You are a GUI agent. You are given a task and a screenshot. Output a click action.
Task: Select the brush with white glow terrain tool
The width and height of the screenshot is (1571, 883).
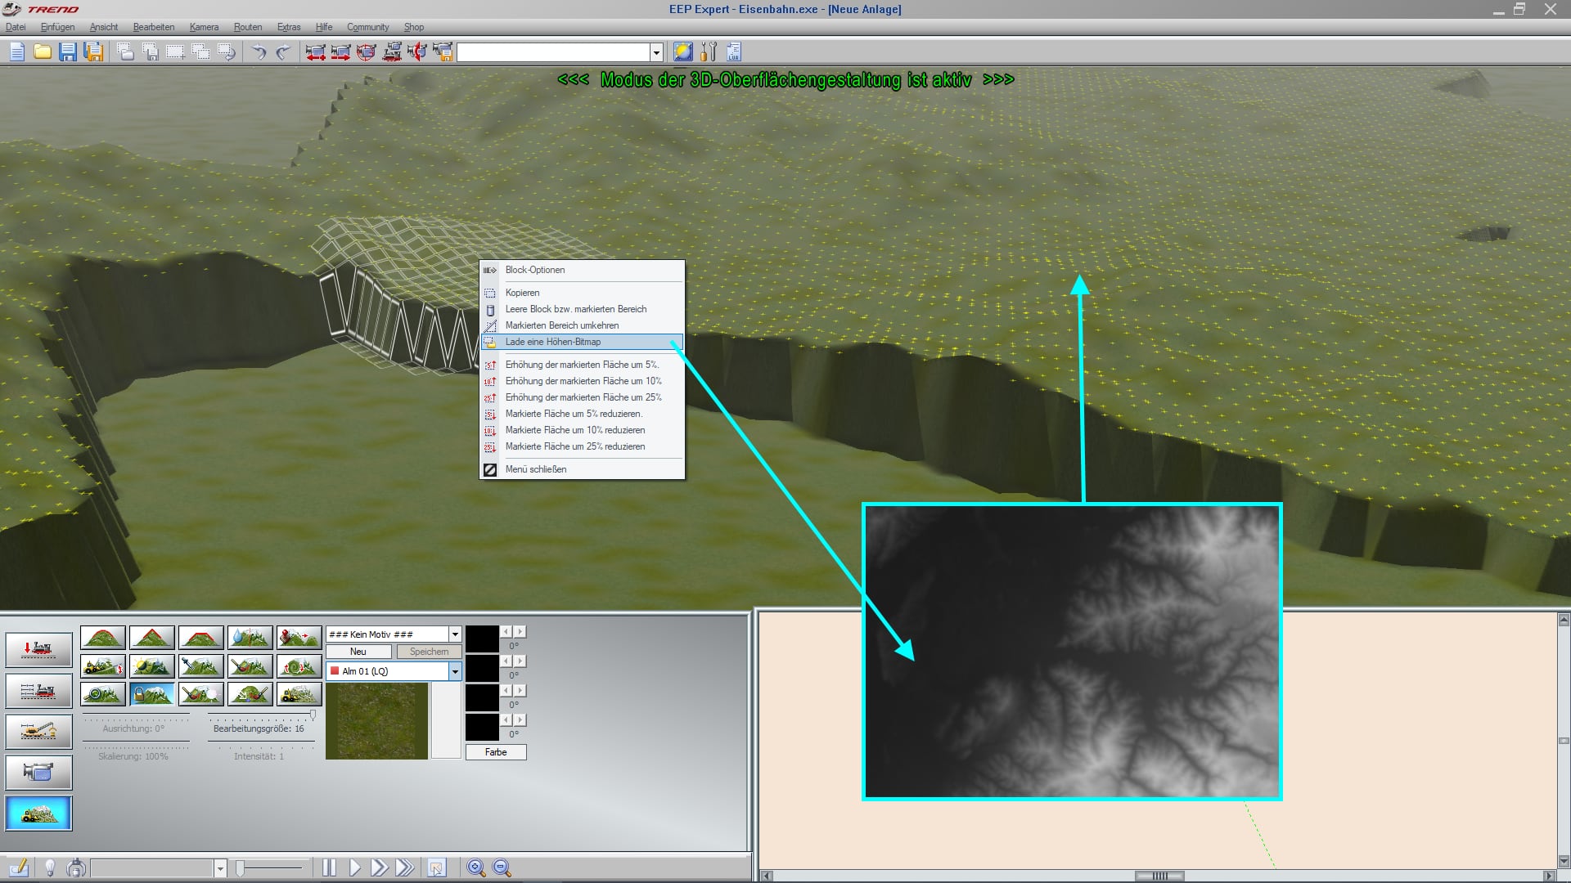tap(201, 695)
